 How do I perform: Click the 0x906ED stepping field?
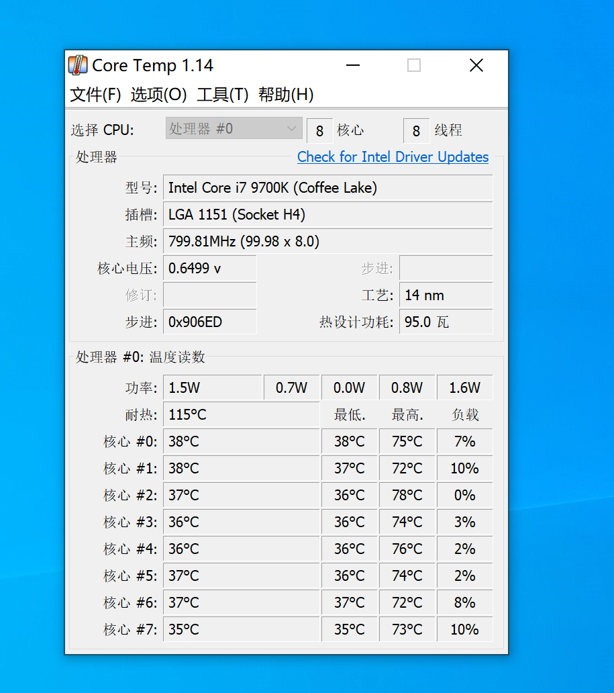[x=210, y=322]
